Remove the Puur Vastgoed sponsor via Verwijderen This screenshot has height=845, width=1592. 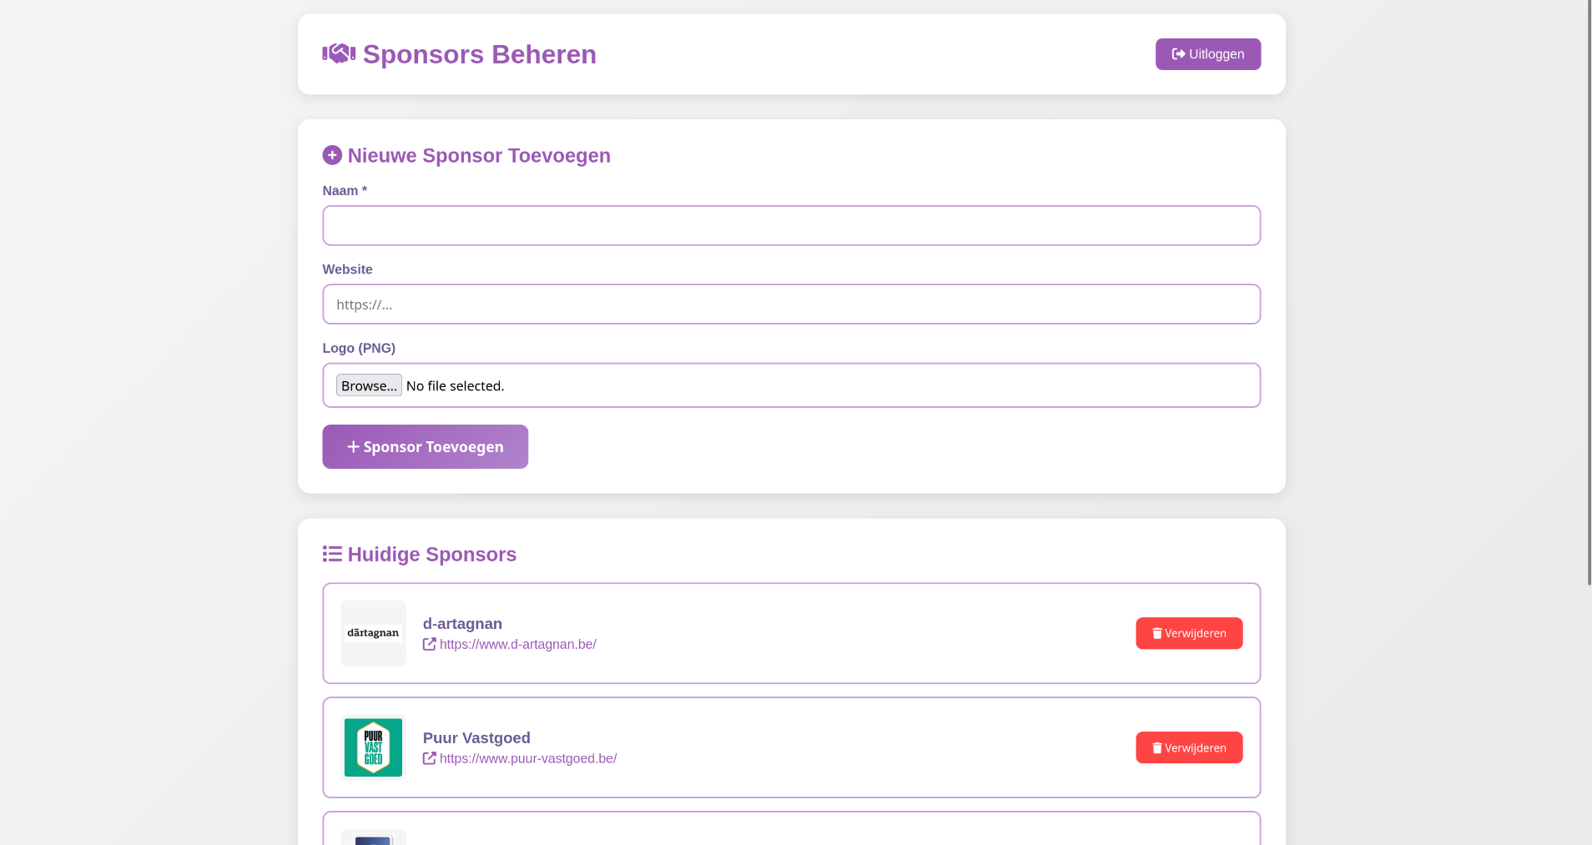click(x=1188, y=747)
